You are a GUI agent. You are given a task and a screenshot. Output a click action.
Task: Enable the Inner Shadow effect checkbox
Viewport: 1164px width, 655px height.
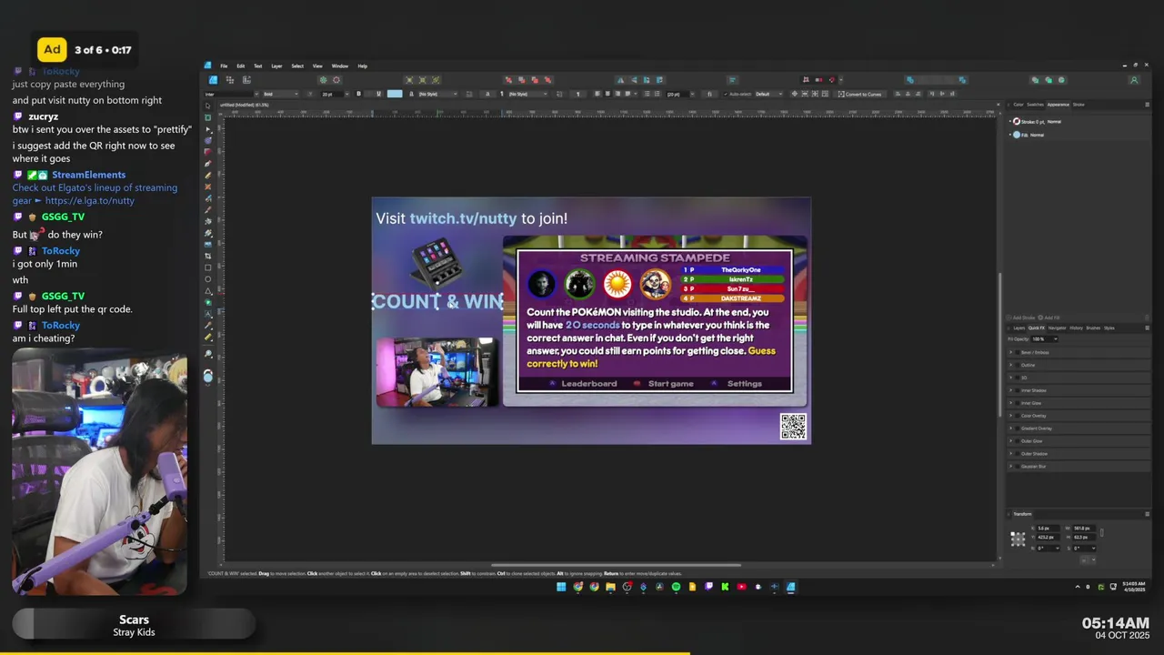tap(1018, 390)
